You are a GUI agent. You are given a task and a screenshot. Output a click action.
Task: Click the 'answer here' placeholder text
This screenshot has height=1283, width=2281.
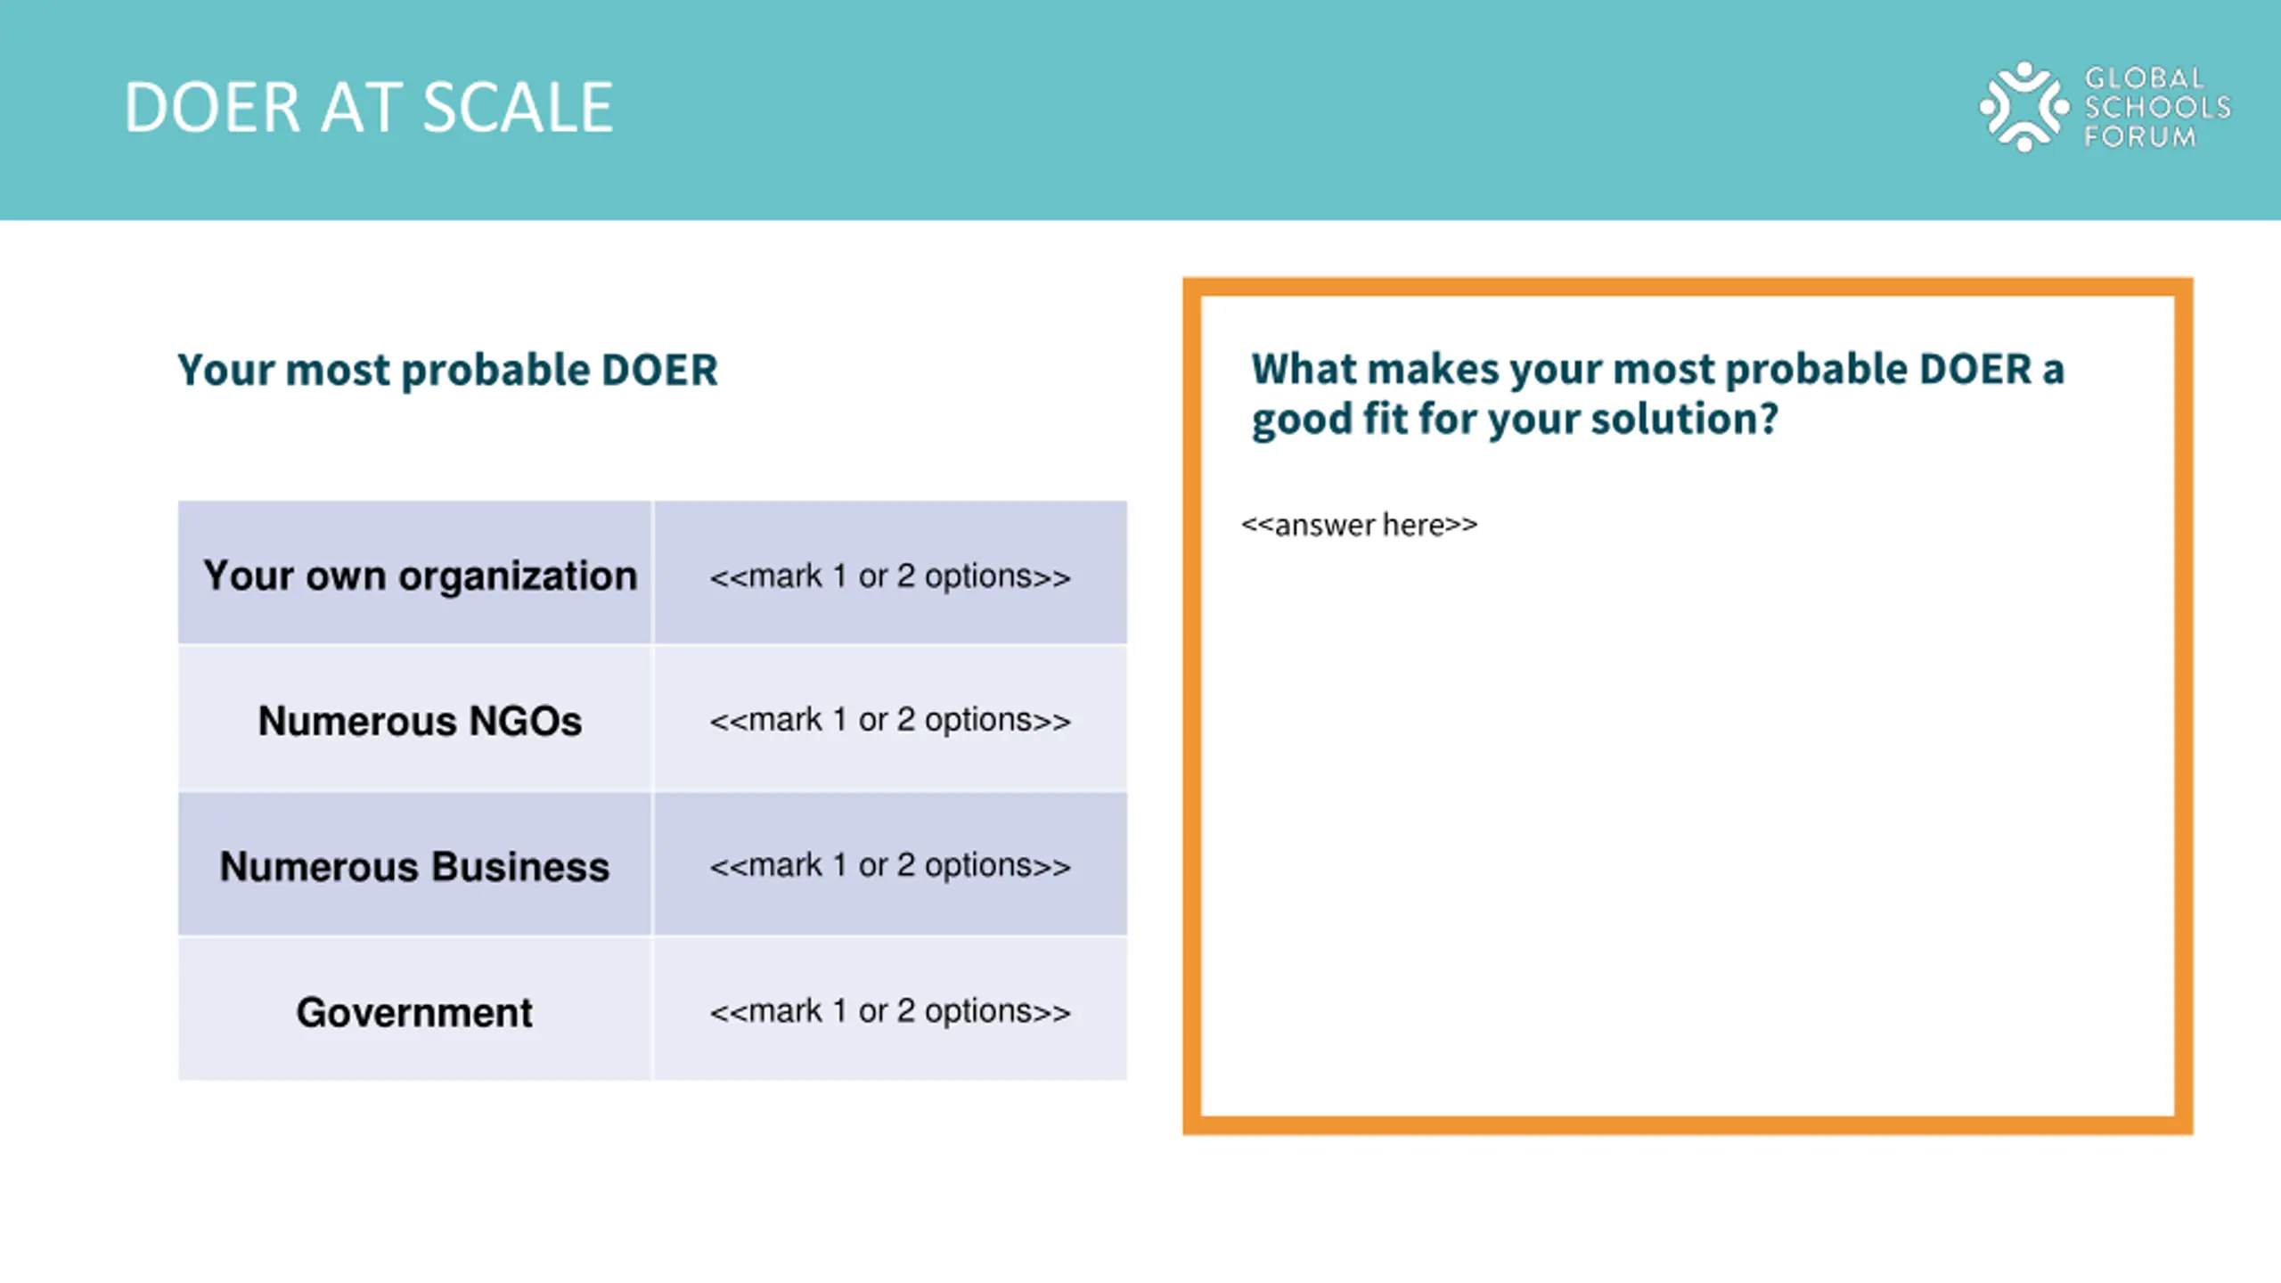1359,525
